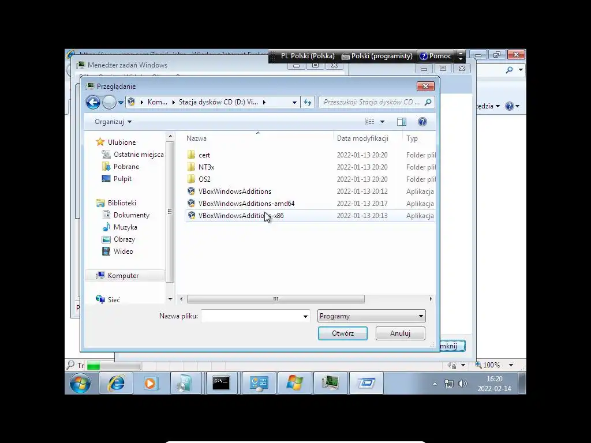
Task: Select the cert folder
Action: click(x=204, y=155)
